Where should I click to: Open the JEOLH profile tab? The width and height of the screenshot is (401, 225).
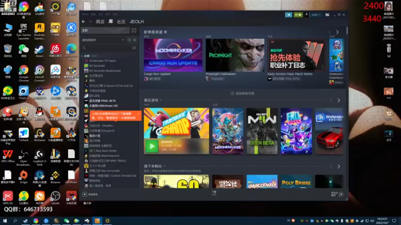(136, 21)
